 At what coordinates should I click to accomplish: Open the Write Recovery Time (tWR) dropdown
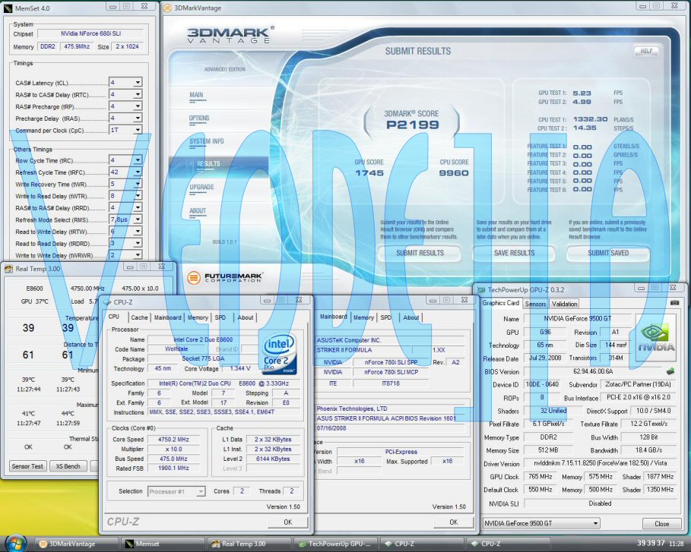[x=138, y=184]
